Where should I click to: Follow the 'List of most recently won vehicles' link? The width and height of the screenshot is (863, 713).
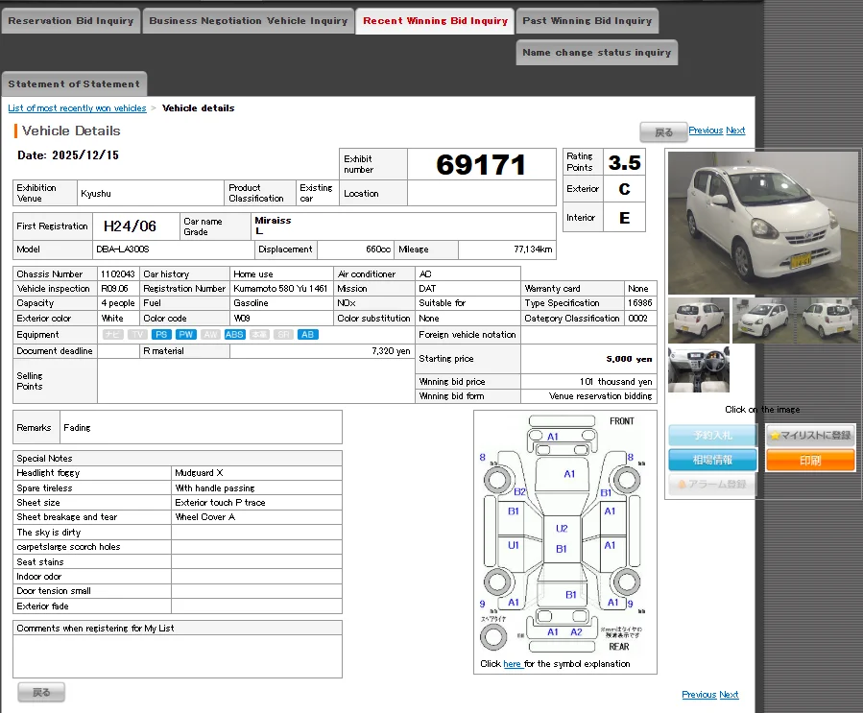click(77, 108)
